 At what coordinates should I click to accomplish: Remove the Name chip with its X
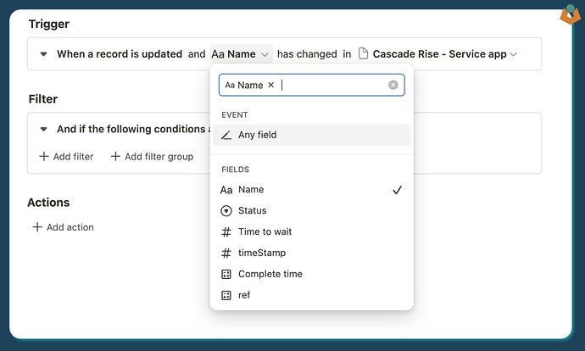271,85
